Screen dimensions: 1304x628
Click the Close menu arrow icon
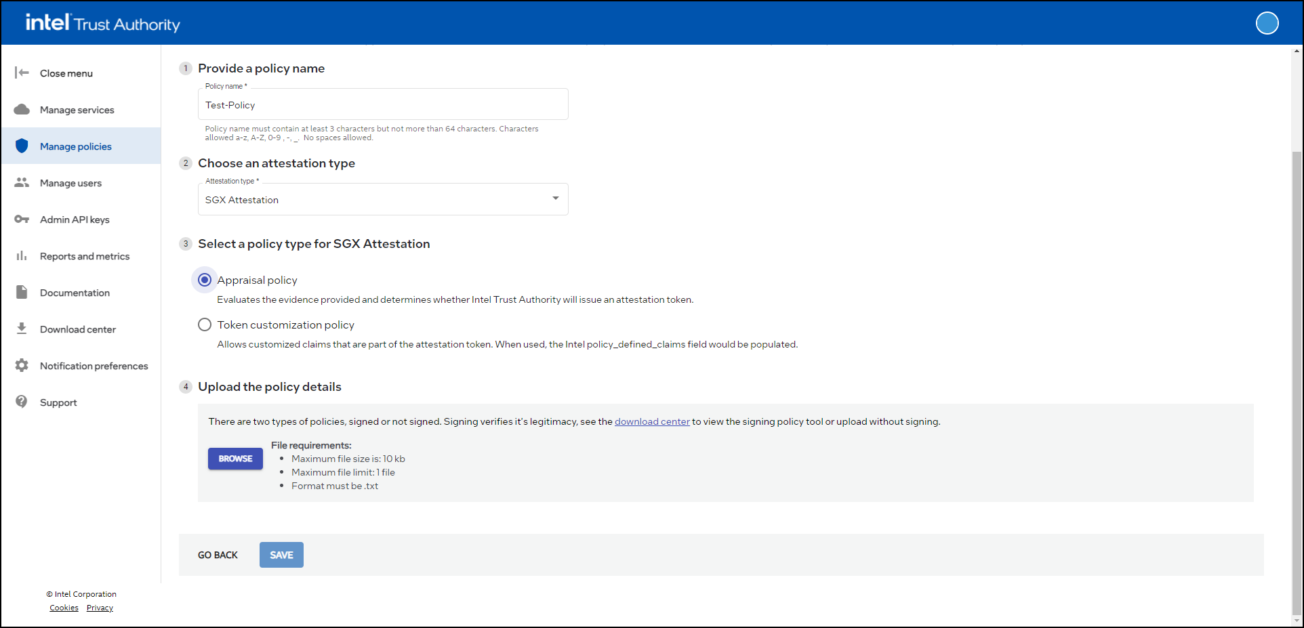click(22, 72)
